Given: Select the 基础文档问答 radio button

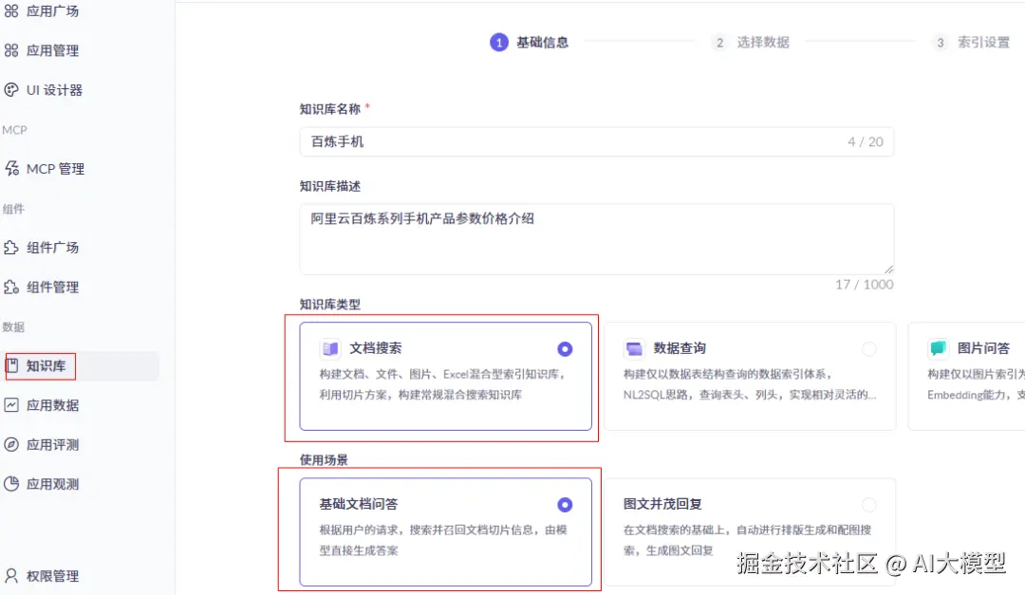Looking at the screenshot, I should [x=565, y=505].
